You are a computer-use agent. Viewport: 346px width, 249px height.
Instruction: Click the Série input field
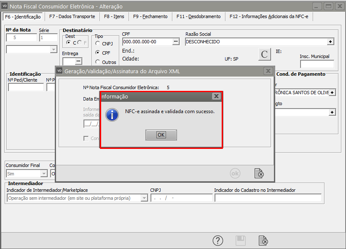click(x=48, y=37)
